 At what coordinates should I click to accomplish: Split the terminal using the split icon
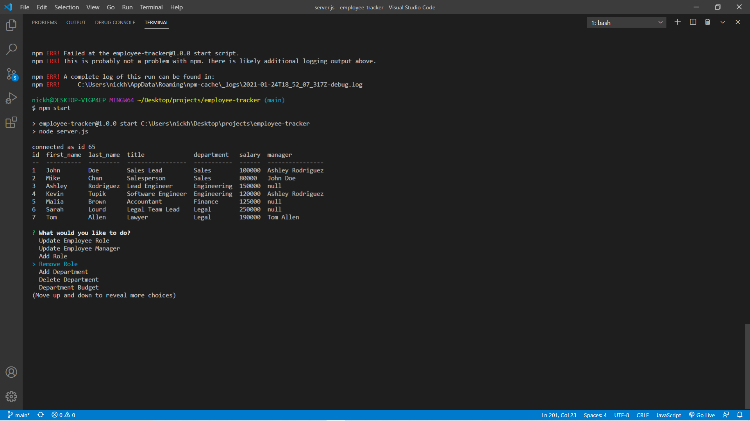pyautogui.click(x=693, y=22)
